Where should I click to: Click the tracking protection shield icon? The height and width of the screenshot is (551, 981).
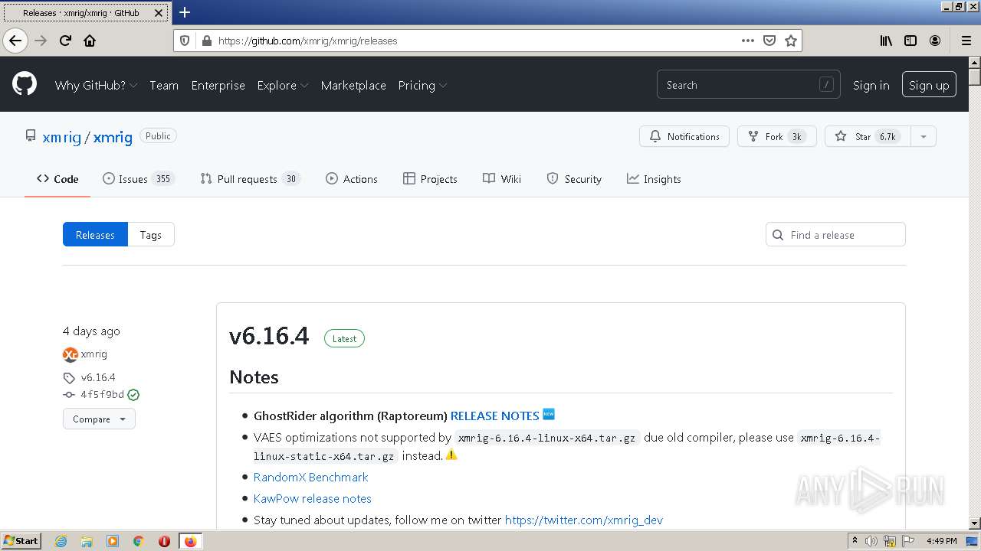coord(185,41)
